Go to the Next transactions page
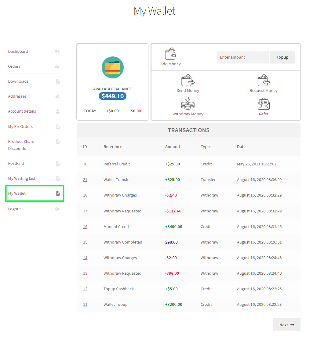The width and height of the screenshot is (310, 340). [x=286, y=324]
